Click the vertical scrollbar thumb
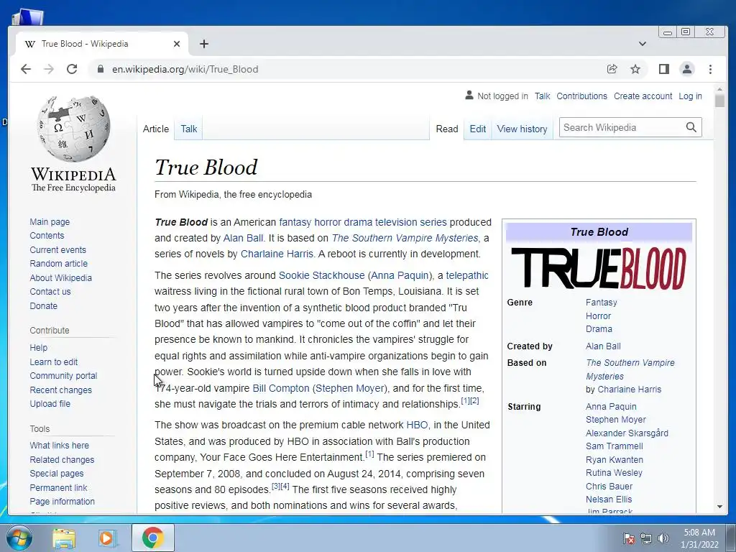This screenshot has height=552, width=736. (x=719, y=101)
